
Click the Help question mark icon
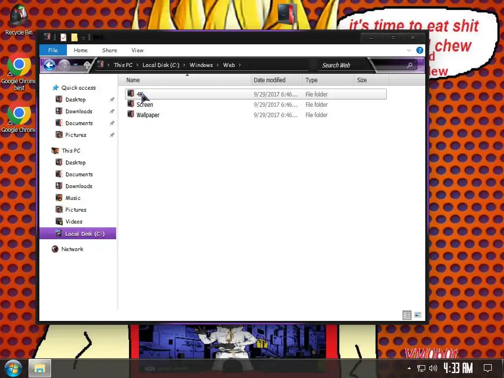(x=419, y=50)
